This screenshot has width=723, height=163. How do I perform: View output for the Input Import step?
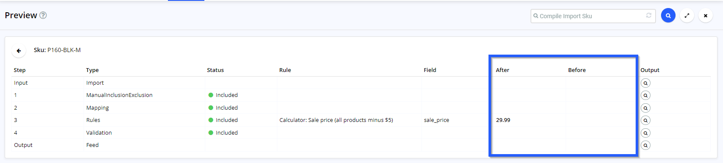click(x=645, y=83)
